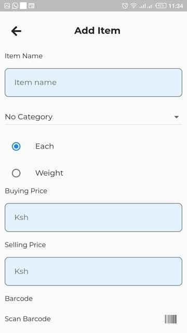The width and height of the screenshot is (187, 333).
Task: Tap the barcode scanner icon
Action: [x=171, y=319]
